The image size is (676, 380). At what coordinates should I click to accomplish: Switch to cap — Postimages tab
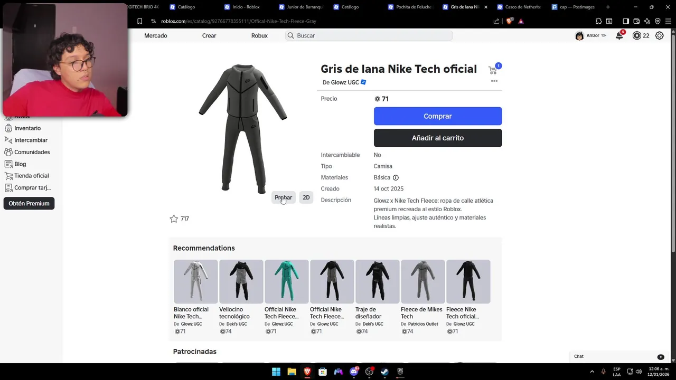tap(575, 7)
